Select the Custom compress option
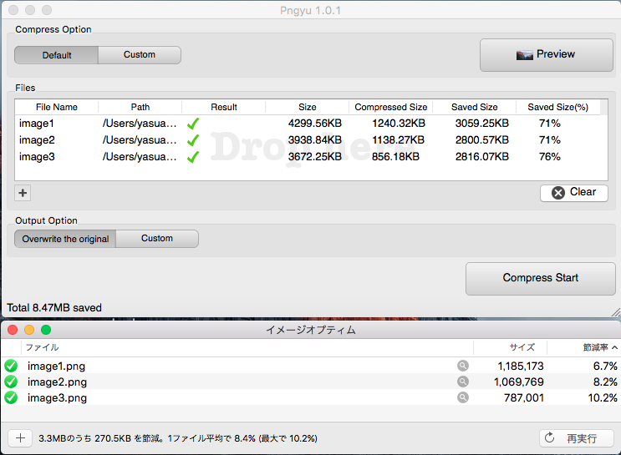 point(140,55)
